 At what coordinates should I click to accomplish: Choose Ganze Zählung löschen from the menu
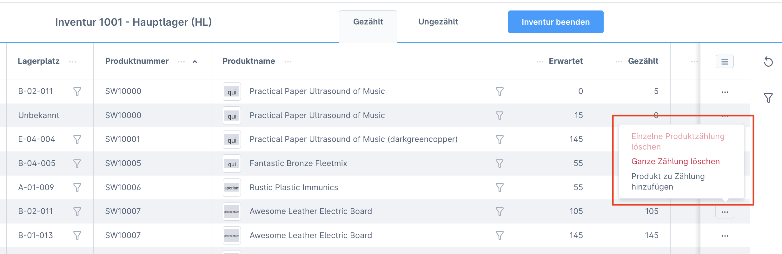pos(675,161)
